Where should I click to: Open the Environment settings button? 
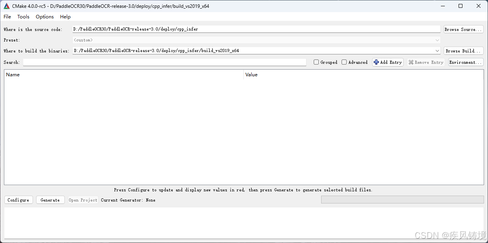(x=466, y=62)
